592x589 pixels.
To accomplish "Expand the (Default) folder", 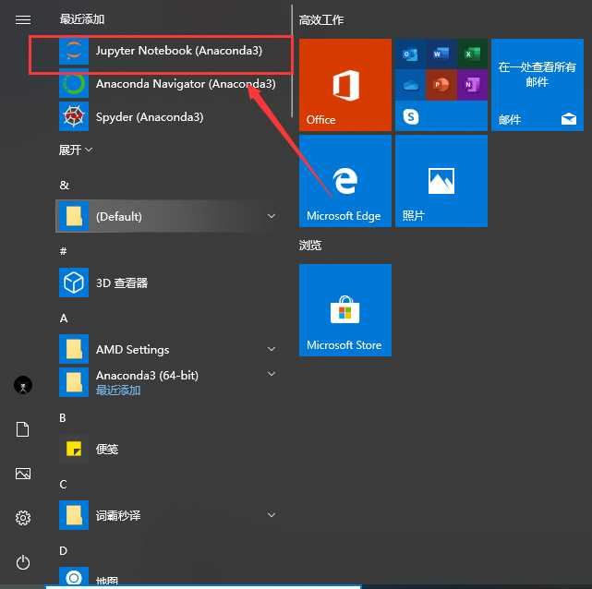I will point(168,216).
